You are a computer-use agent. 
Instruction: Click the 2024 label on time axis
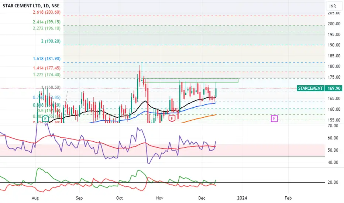point(242,198)
